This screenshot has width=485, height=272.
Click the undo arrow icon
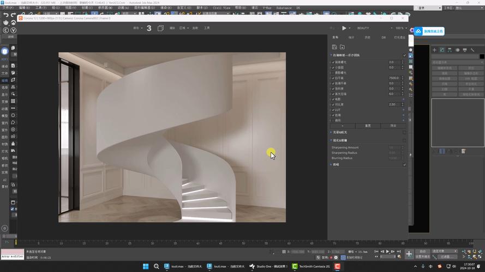click(x=5, y=15)
